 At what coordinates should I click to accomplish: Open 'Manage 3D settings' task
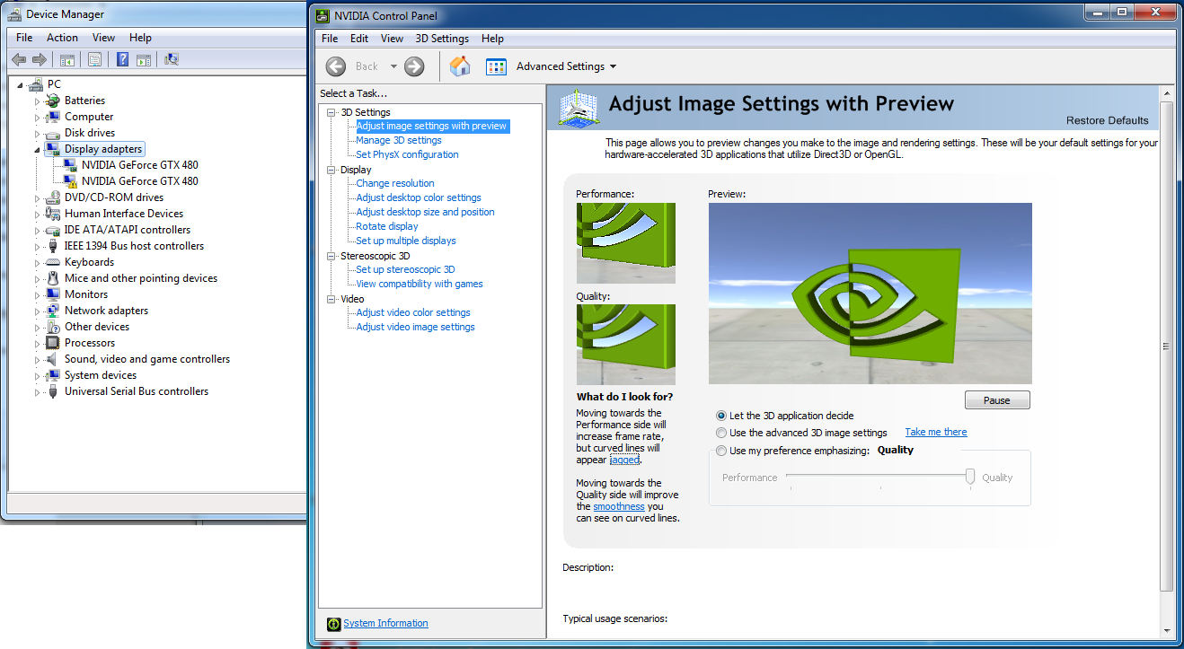click(399, 140)
